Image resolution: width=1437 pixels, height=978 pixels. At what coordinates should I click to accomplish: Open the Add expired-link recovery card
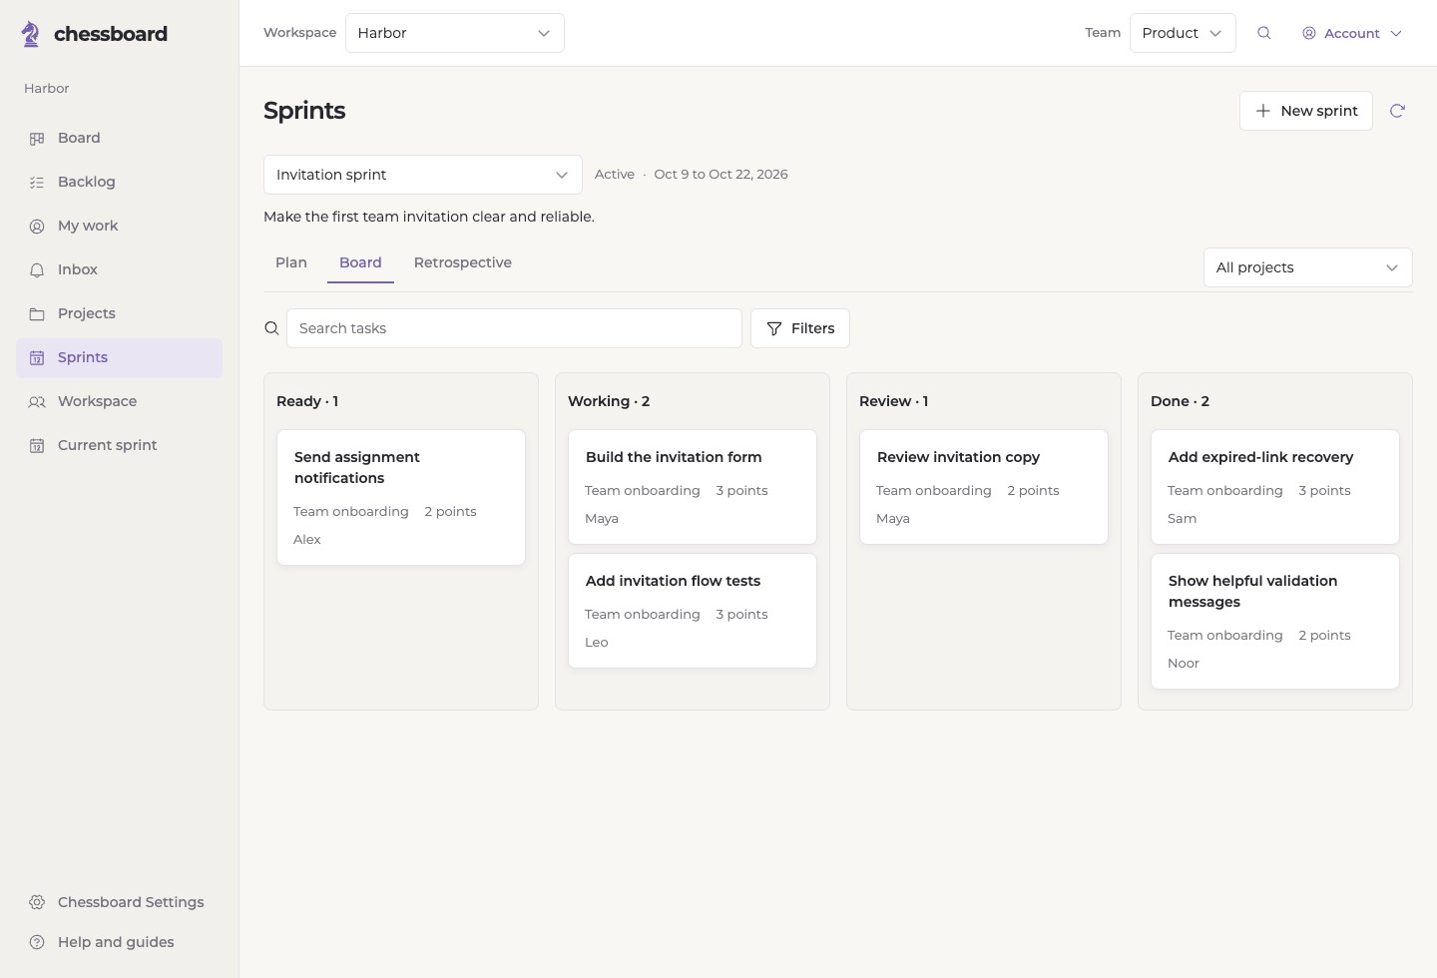click(1275, 487)
